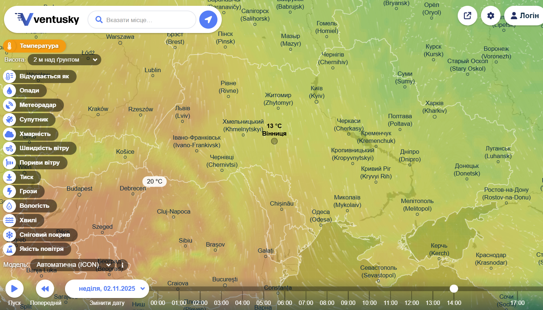Select the Thunderstorms (Грози) layer icon
This screenshot has height=310, width=543.
pos(9,191)
